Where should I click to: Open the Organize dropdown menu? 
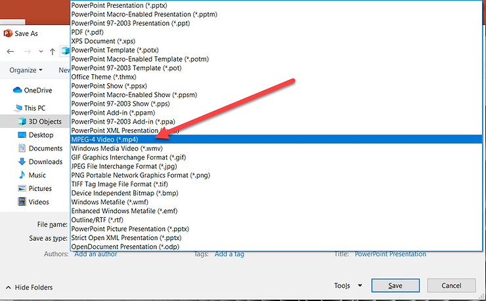[x=26, y=70]
